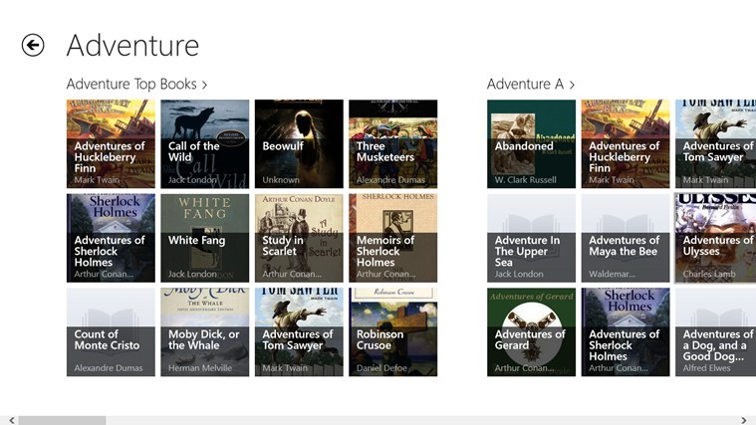
Task: Open Memoirs of Sherlock Holmes tile
Action: (x=393, y=238)
